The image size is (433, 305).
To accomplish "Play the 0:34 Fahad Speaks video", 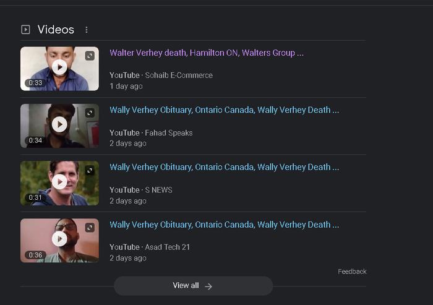I will tap(59, 124).
